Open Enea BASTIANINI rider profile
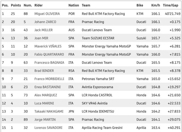The image size is (182, 132). (47, 87)
